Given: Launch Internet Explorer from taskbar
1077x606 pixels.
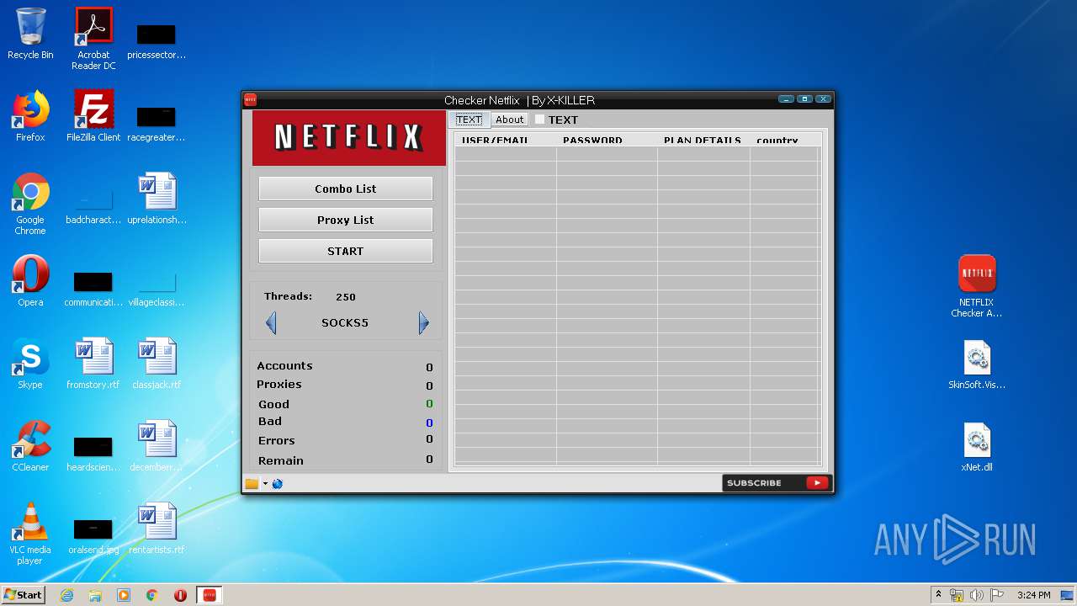Looking at the screenshot, I should (x=66, y=595).
